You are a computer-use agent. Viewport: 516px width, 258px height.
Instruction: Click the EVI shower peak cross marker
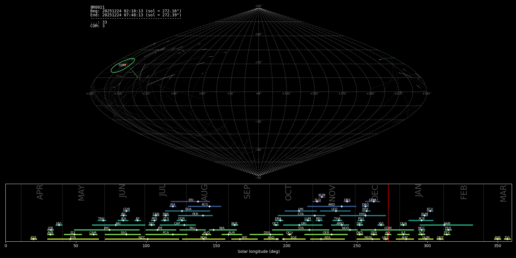pyautogui.click(x=507, y=239)
